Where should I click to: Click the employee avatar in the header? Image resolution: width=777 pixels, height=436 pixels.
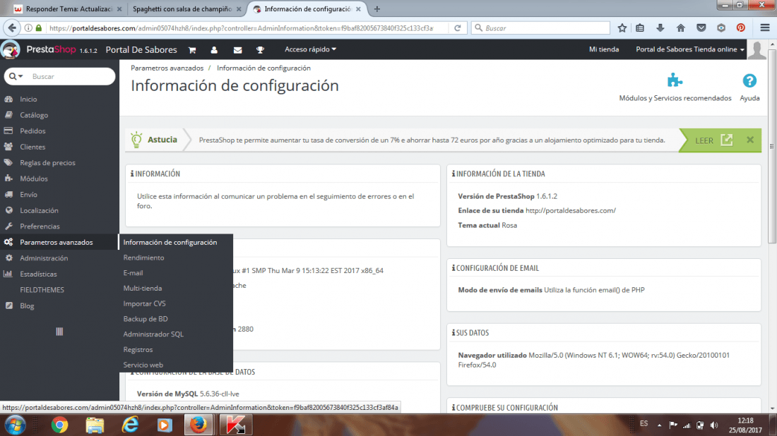(757, 50)
